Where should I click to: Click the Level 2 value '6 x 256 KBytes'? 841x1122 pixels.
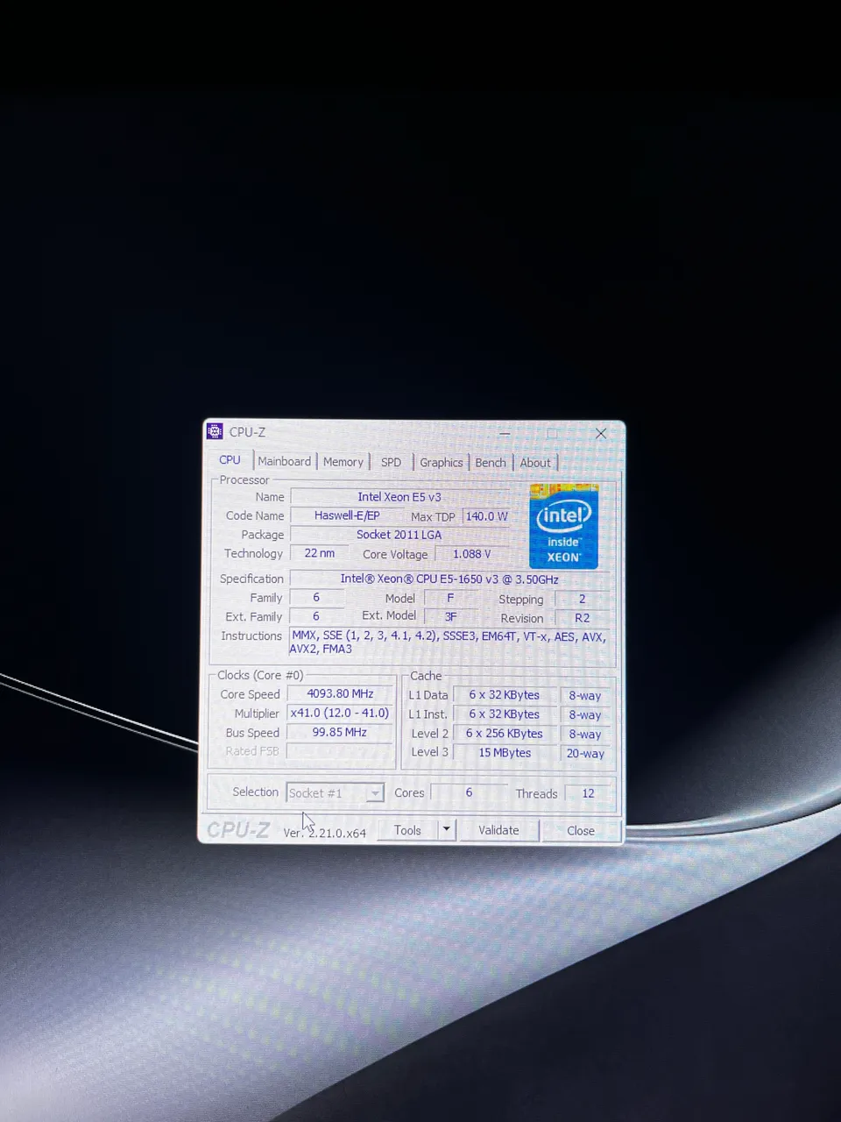[505, 734]
